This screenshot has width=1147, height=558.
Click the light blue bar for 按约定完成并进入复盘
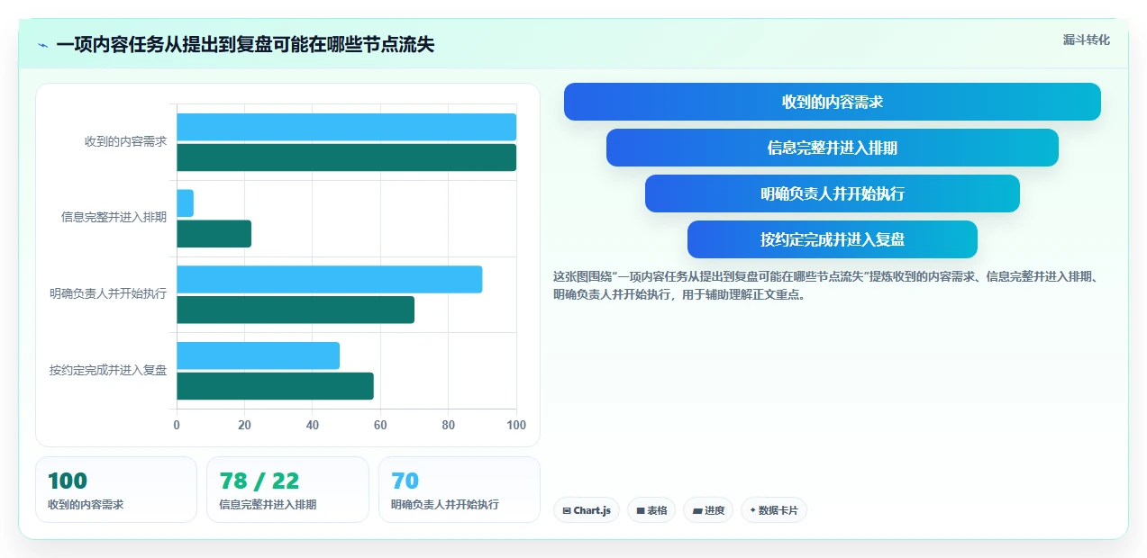[x=258, y=355]
